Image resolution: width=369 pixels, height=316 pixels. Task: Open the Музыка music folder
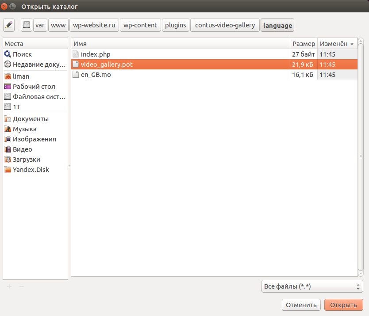pos(24,129)
